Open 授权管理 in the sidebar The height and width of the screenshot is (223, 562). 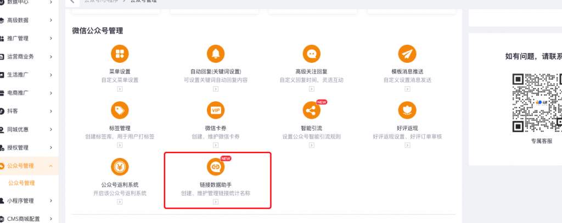18,148
